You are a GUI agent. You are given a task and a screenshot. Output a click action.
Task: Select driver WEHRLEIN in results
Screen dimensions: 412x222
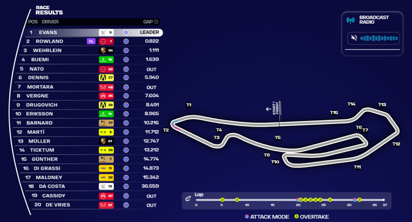coord(47,51)
